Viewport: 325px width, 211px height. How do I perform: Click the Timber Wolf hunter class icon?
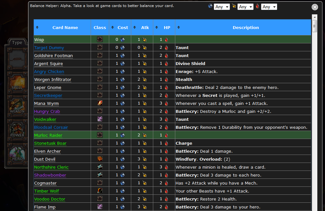[100, 191]
